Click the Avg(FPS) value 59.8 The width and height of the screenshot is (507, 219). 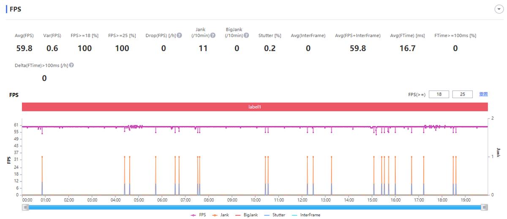pyautogui.click(x=24, y=48)
